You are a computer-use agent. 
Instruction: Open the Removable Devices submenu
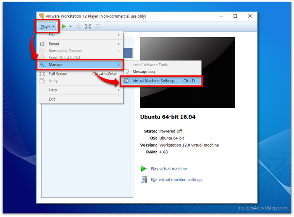click(x=81, y=51)
